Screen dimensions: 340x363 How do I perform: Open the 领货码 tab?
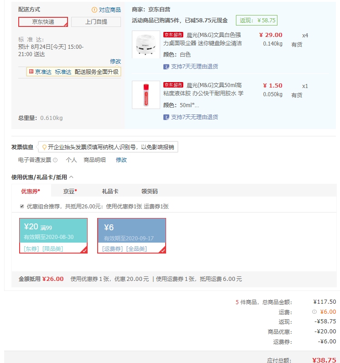coord(149,191)
